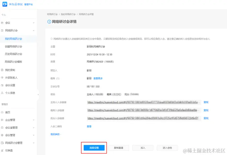Open 我的录制 via its sidebar icon

[2, 70]
